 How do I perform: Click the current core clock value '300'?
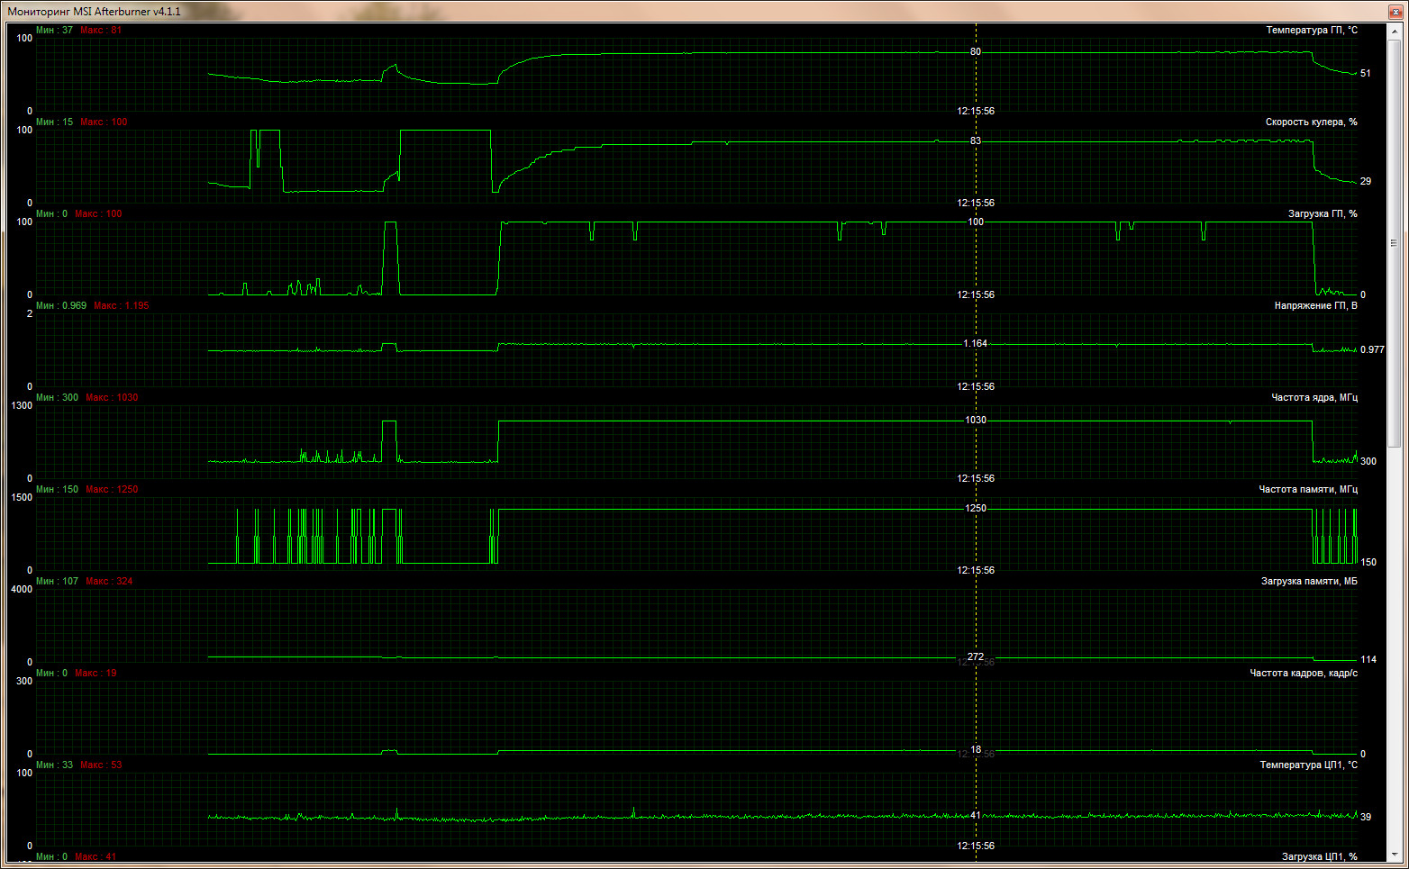coord(1368,462)
